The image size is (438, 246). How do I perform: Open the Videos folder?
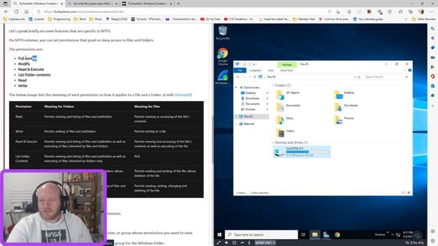285,133
